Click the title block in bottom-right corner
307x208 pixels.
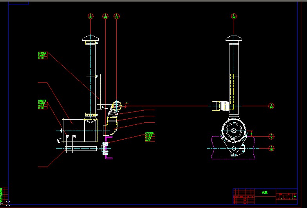click(265, 196)
